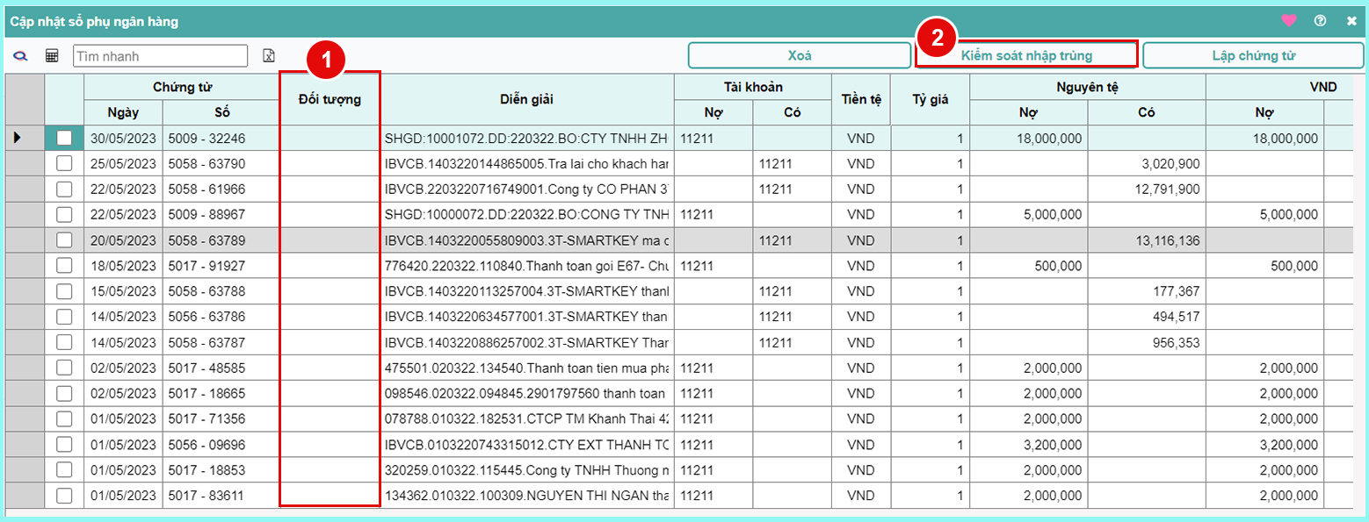This screenshot has width=1369, height=522.
Task: Focus the Tìm nhanh search field
Action: coord(160,56)
